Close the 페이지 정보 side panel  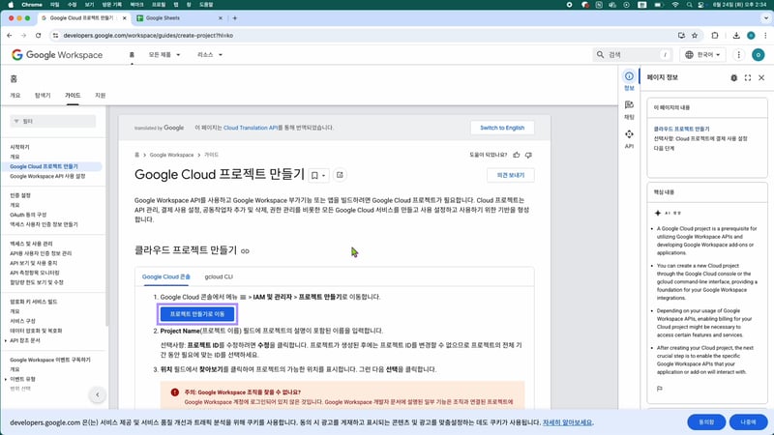(761, 78)
